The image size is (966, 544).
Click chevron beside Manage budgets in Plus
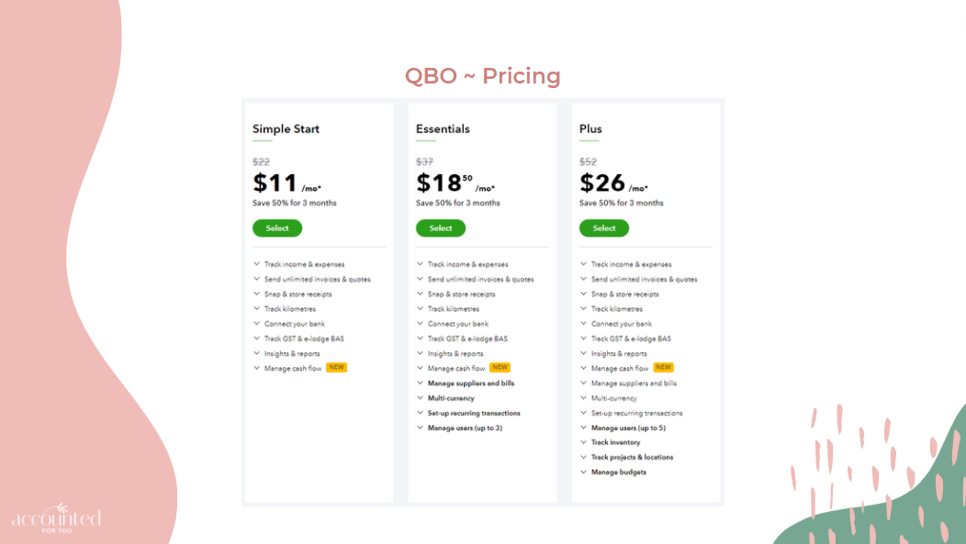(583, 472)
